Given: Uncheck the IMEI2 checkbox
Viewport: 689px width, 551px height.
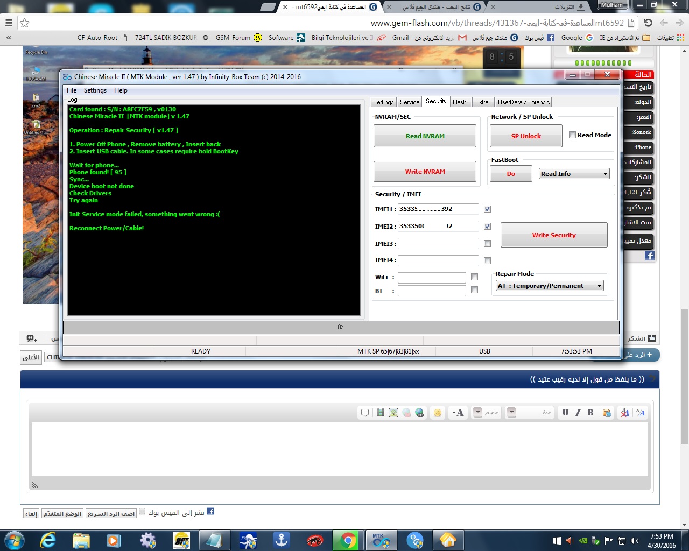Looking at the screenshot, I should click(487, 227).
